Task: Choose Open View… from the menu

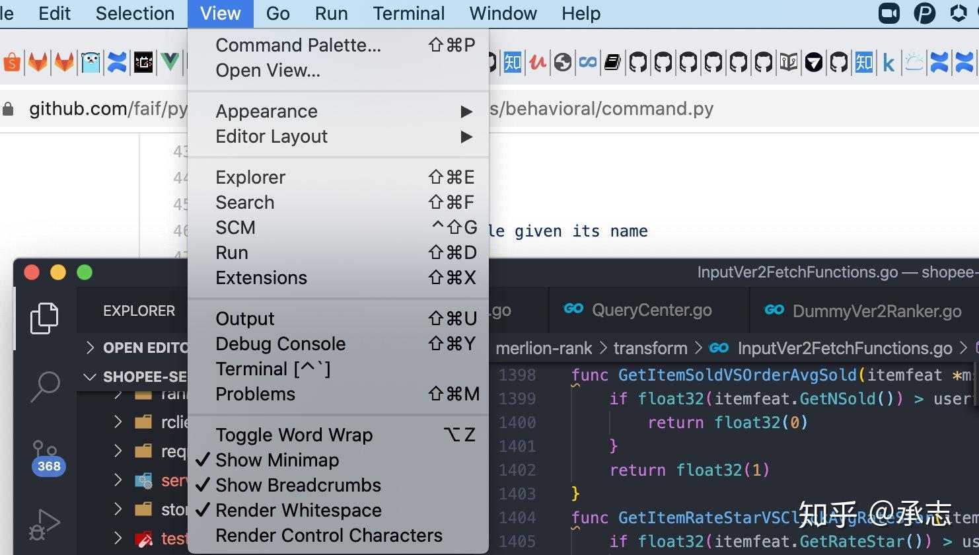Action: tap(338, 70)
